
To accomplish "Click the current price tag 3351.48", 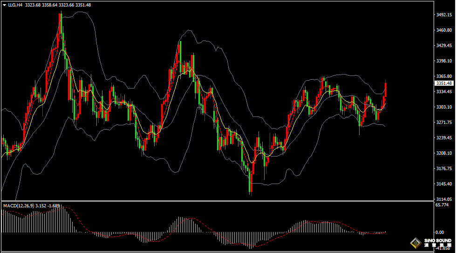I will [x=445, y=83].
